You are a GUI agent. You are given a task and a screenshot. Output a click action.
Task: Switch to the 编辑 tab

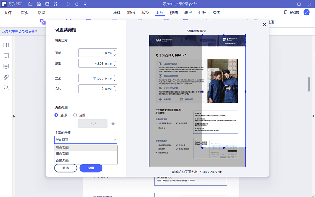(131, 13)
